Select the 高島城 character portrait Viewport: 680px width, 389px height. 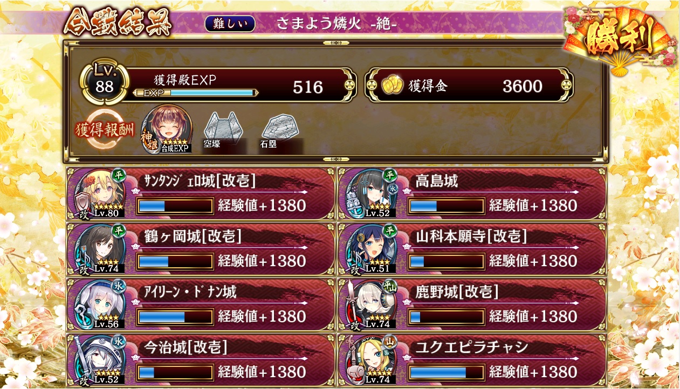coord(372,193)
